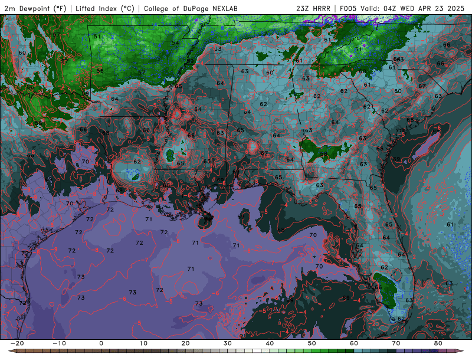472x354 pixels.
Task: Click the 0 label on the color scale
Action: tap(101, 343)
